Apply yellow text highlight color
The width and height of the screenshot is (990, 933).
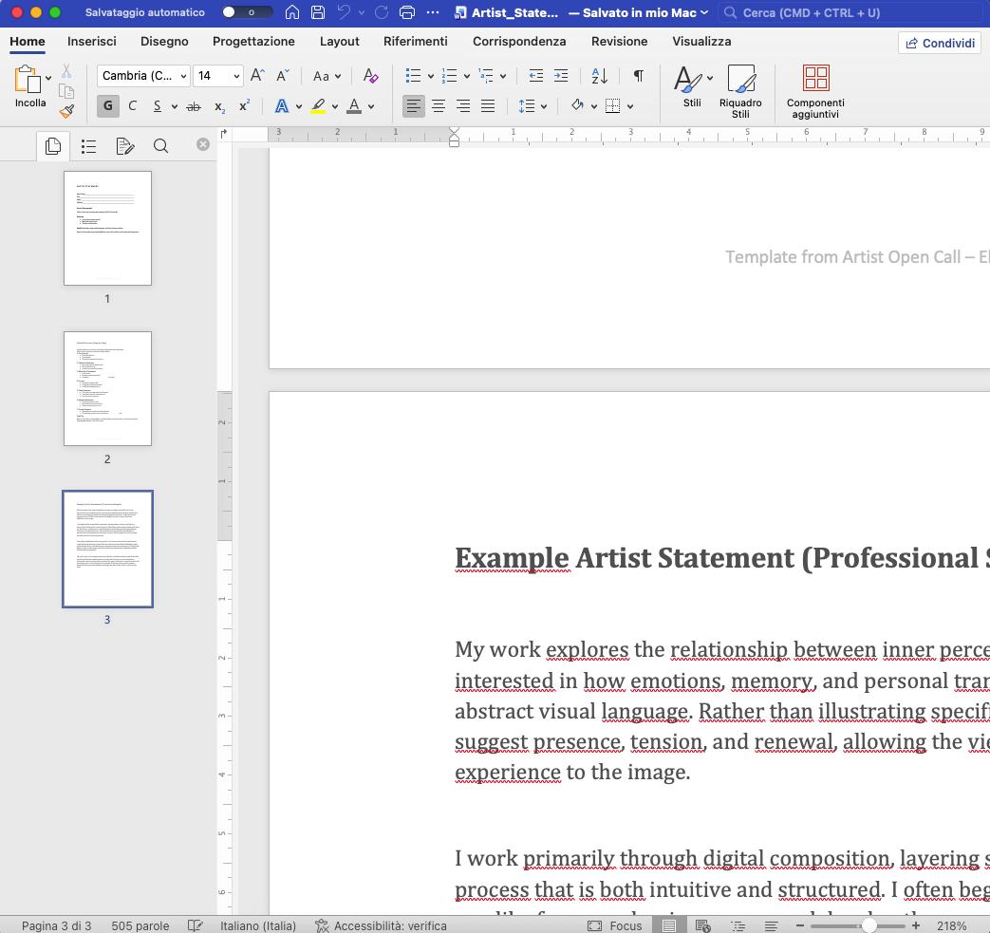318,106
